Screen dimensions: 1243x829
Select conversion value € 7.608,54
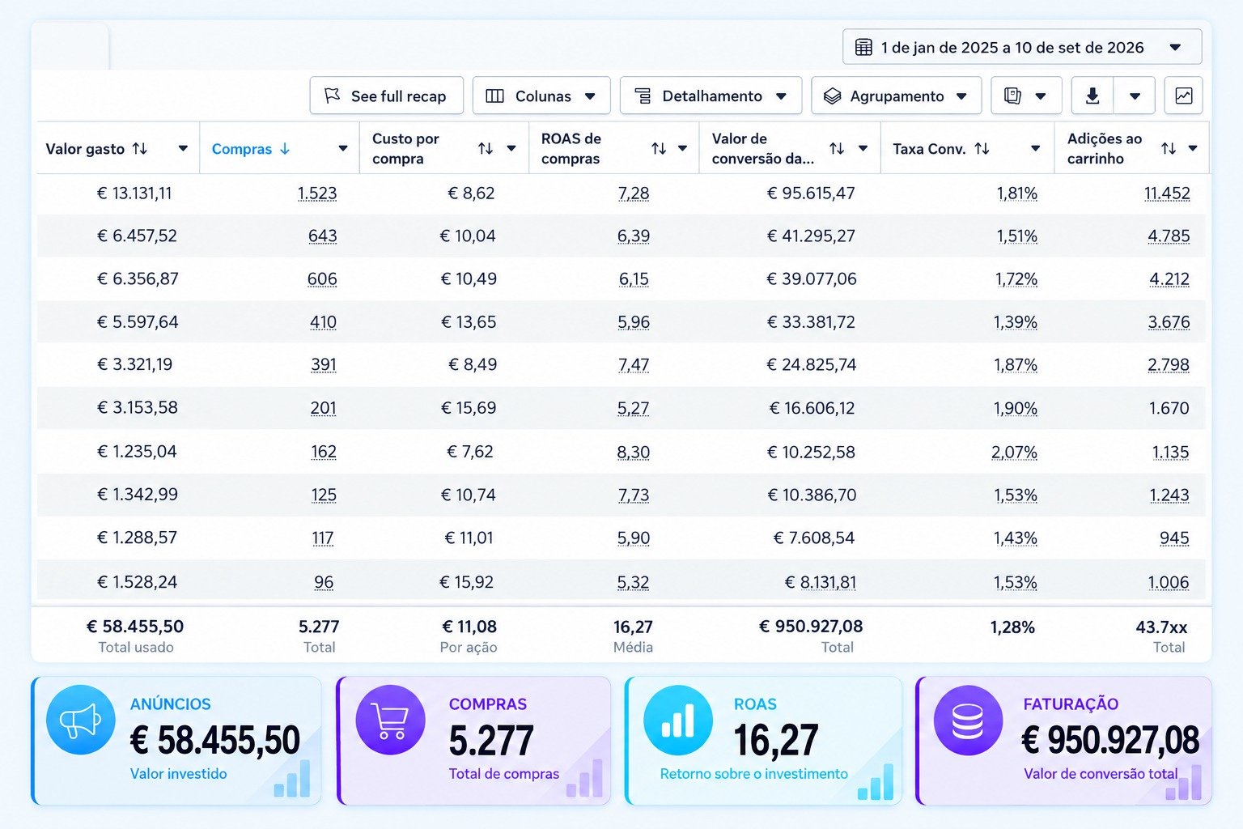(814, 538)
